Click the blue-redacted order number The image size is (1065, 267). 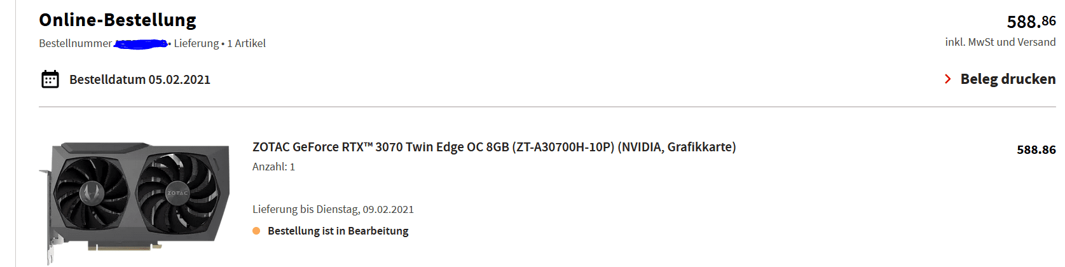141,43
